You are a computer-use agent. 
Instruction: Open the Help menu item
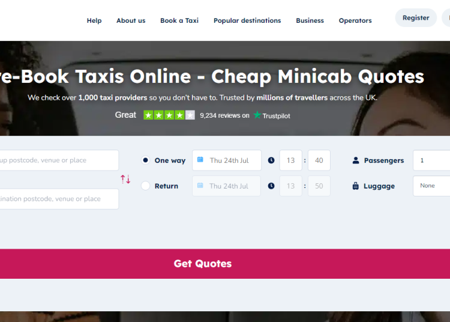(x=94, y=20)
